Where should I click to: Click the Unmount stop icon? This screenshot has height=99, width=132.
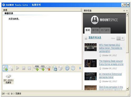click(x=23, y=68)
